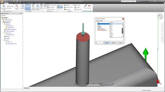Choose ft/s from the unit list
Image resolution: width=165 pixels, height=92 pixels.
point(115,26)
